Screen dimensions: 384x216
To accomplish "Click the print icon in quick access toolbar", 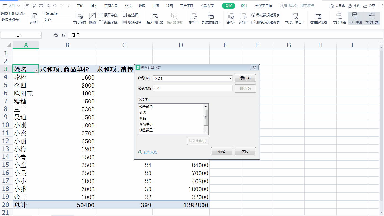I will tap(41, 6).
